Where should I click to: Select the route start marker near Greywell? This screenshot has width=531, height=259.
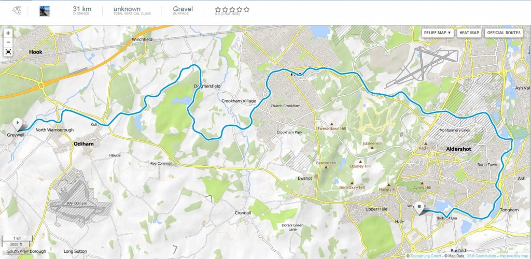click(x=17, y=124)
